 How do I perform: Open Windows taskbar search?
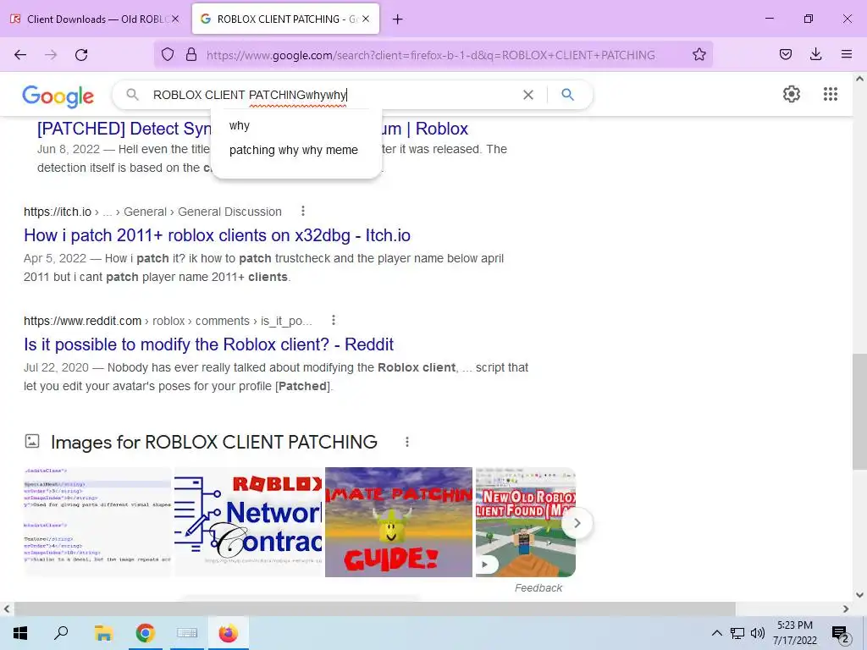point(61,633)
